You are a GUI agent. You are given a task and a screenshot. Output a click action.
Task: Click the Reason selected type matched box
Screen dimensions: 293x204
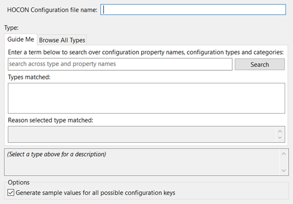(x=142, y=134)
